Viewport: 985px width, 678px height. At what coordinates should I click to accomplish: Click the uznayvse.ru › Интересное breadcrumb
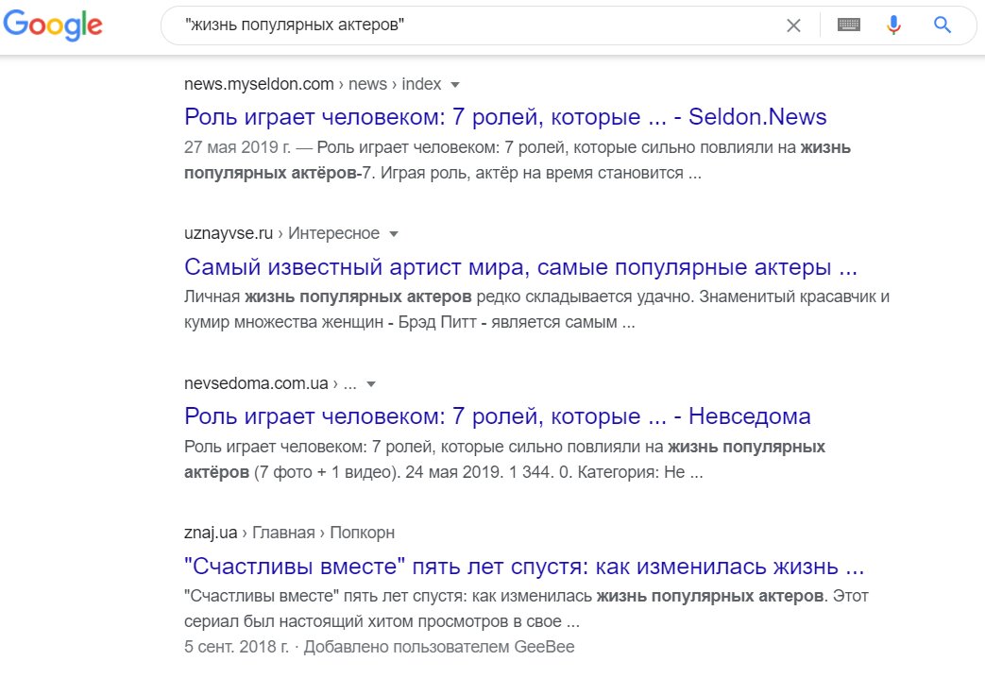pos(281,234)
